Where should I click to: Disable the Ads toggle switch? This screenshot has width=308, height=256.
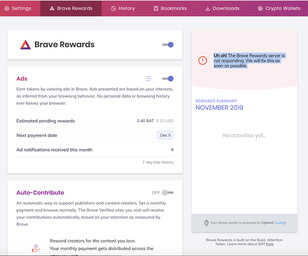pyautogui.click(x=168, y=79)
